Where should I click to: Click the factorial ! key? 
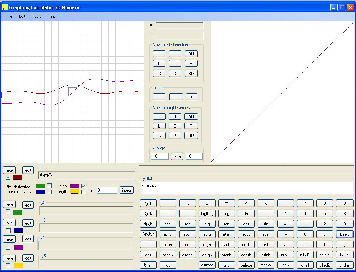click(148, 245)
